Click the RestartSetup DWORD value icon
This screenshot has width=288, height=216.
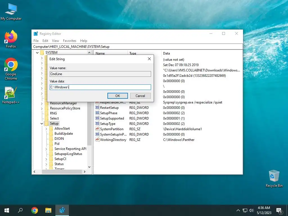coord(97,108)
